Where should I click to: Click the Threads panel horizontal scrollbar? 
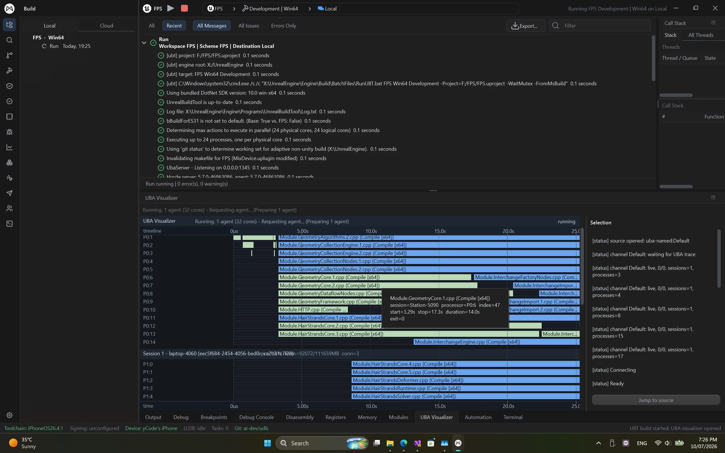pyautogui.click(x=676, y=95)
